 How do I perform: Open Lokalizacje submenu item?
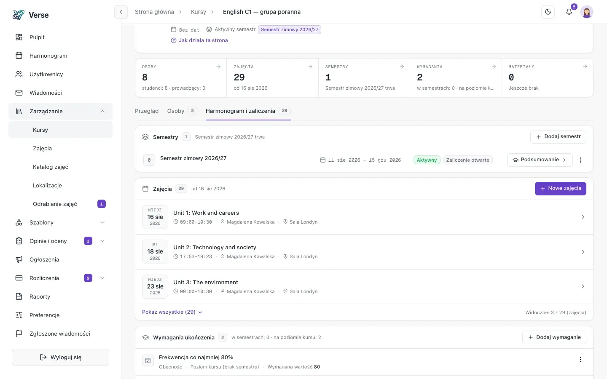pyautogui.click(x=60, y=185)
